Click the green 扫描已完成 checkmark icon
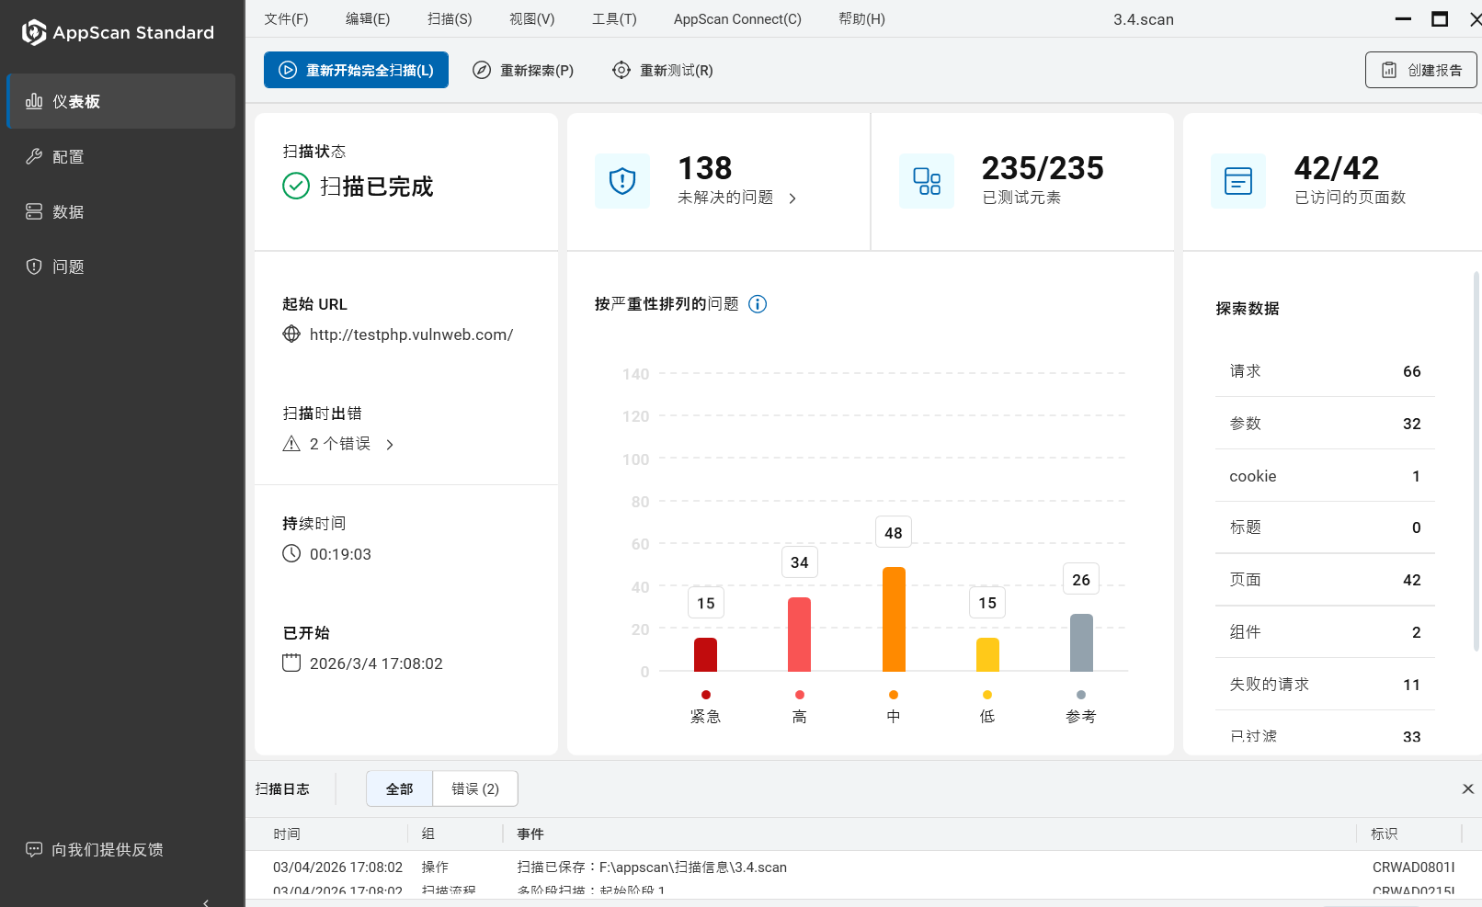The width and height of the screenshot is (1482, 907). (296, 186)
